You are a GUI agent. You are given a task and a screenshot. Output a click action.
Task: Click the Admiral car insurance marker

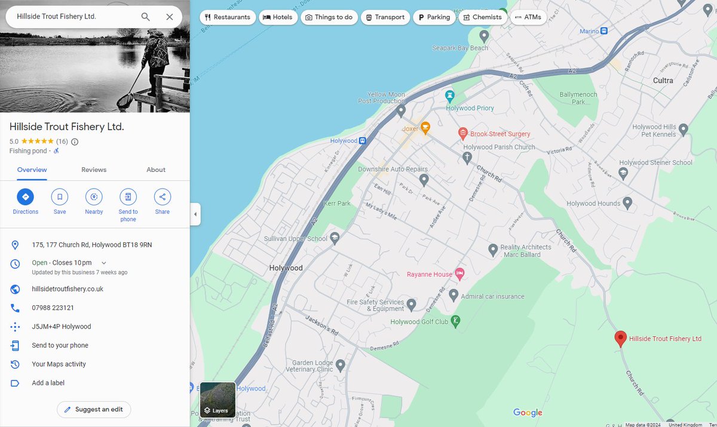[x=454, y=295]
